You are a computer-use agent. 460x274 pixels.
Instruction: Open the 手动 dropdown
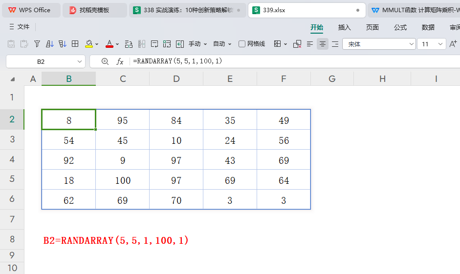point(197,44)
